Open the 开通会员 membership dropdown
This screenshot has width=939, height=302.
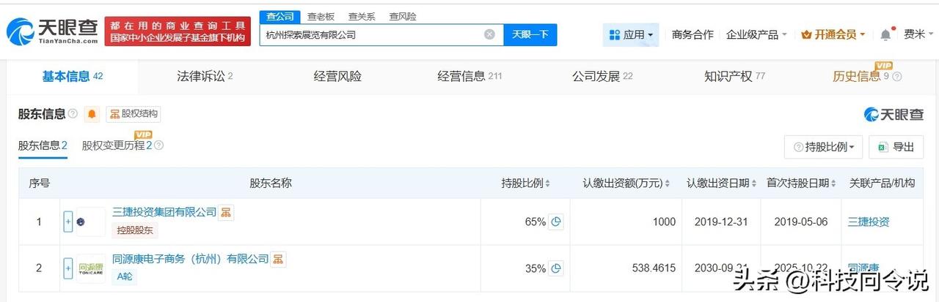tap(833, 34)
